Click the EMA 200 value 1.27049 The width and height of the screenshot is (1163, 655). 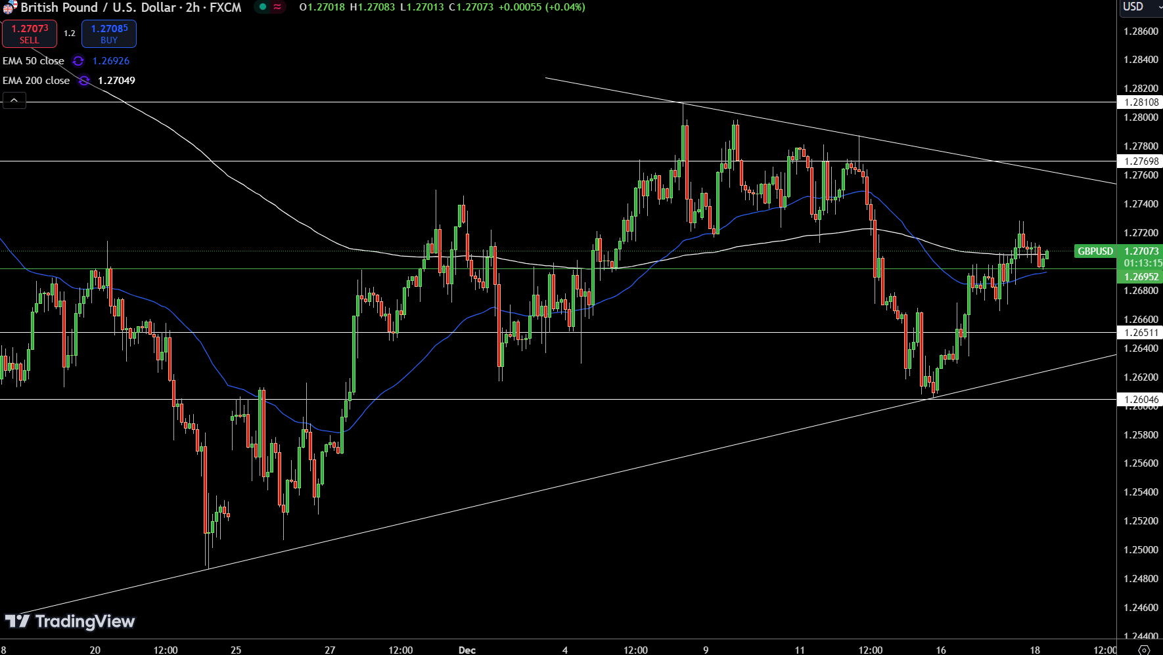(x=116, y=81)
